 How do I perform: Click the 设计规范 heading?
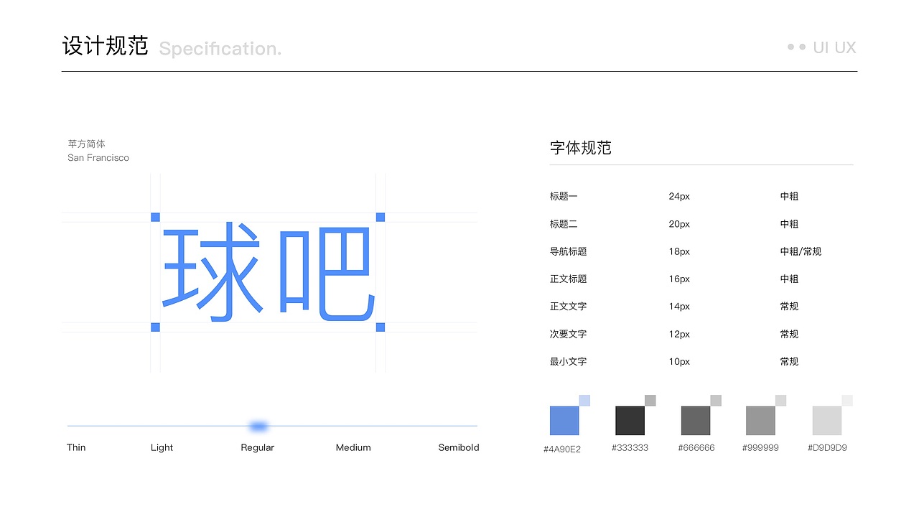click(x=106, y=46)
